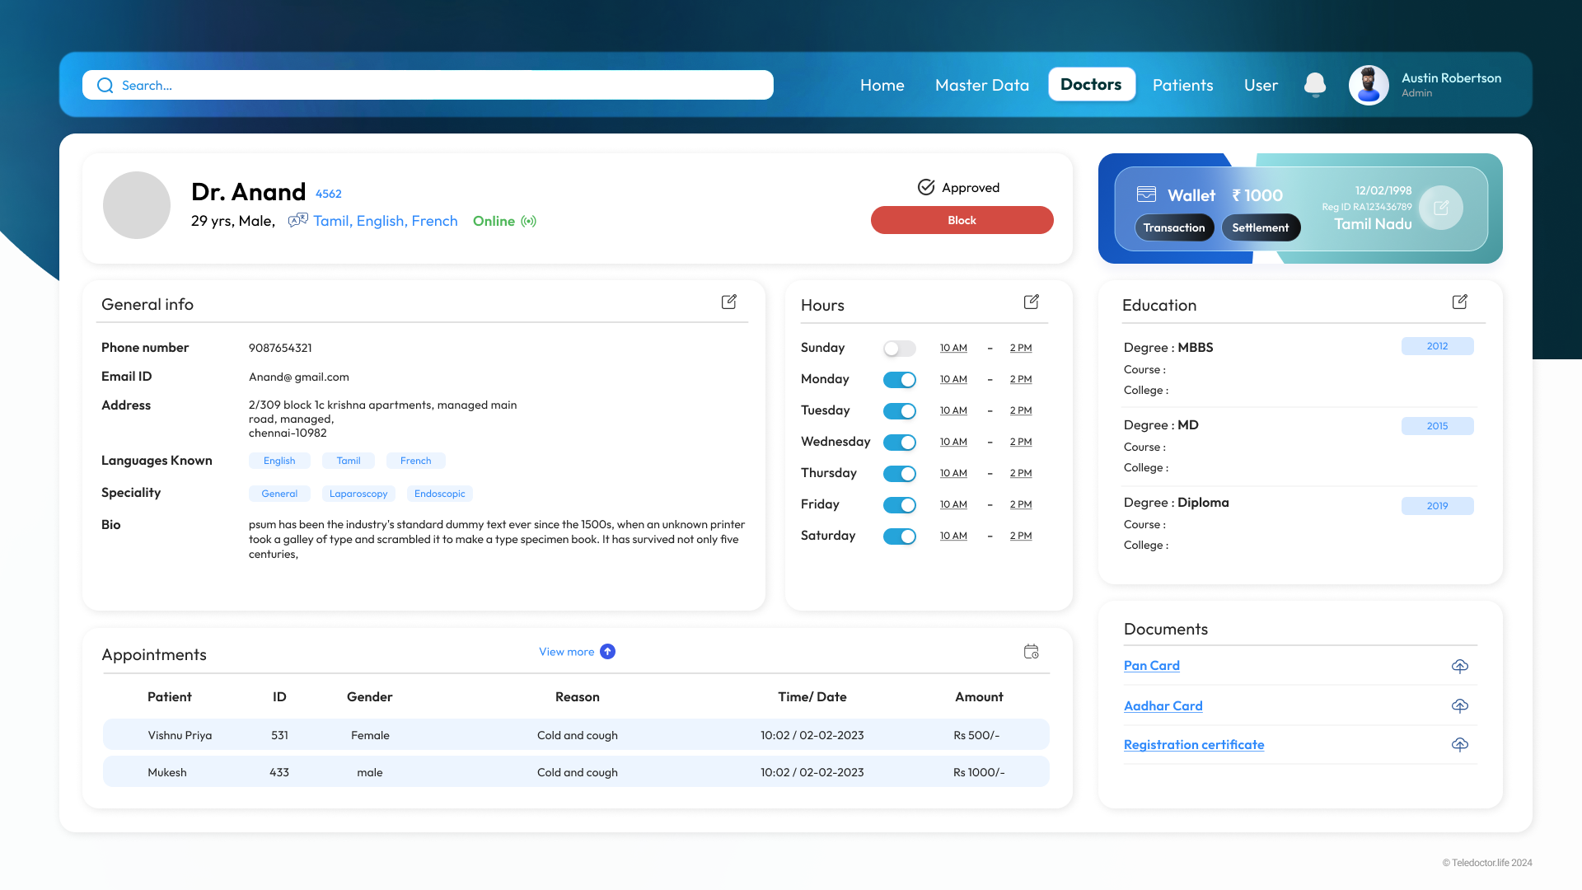Focus the Search input field

coord(428,85)
